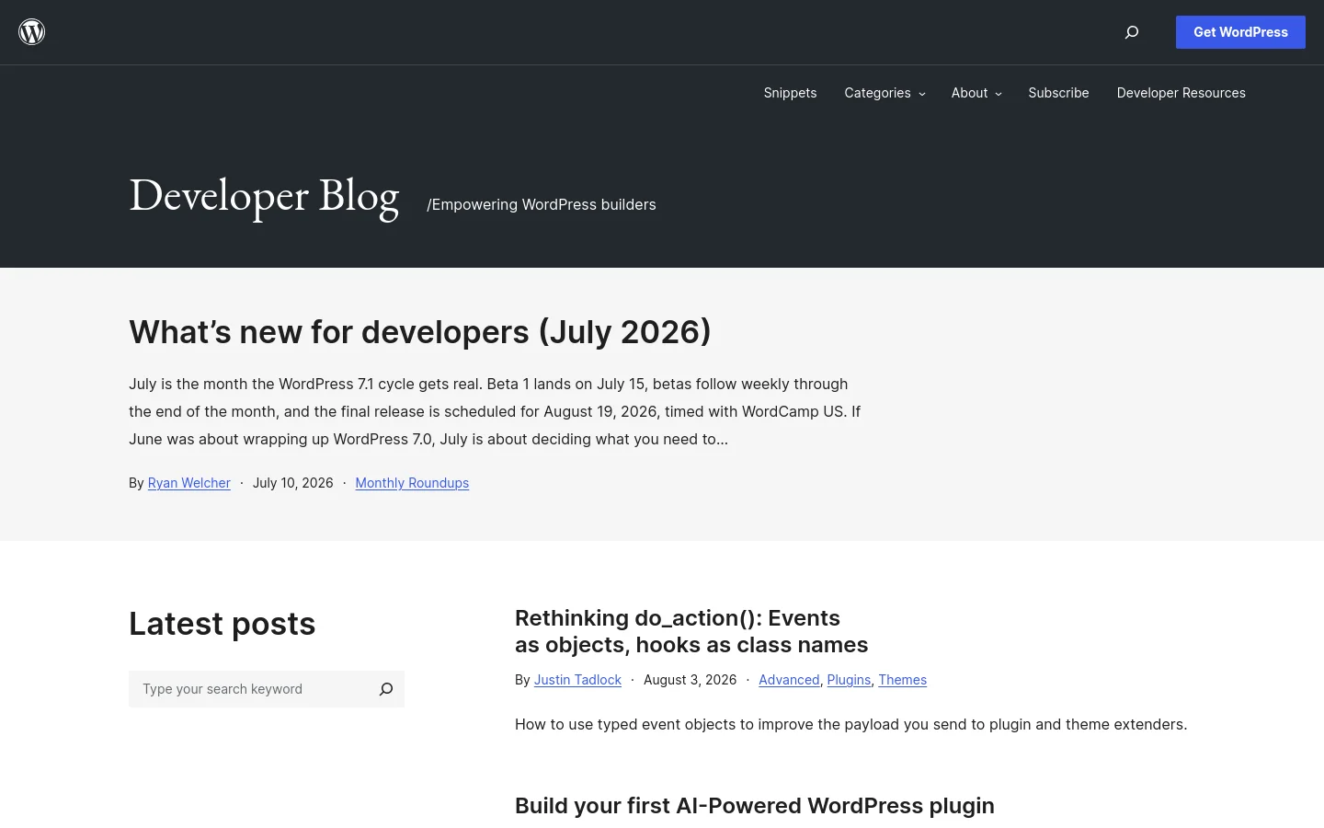1324x828 pixels.
Task: Open the Monthly Roundups category
Action: [412, 483]
